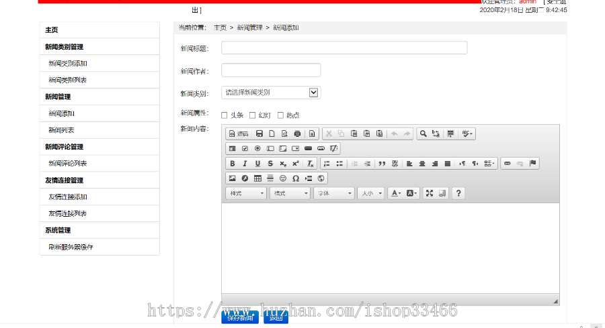Image resolution: width=605 pixels, height=328 pixels.
Task: Toggle Subscript formatting
Action: (283, 164)
